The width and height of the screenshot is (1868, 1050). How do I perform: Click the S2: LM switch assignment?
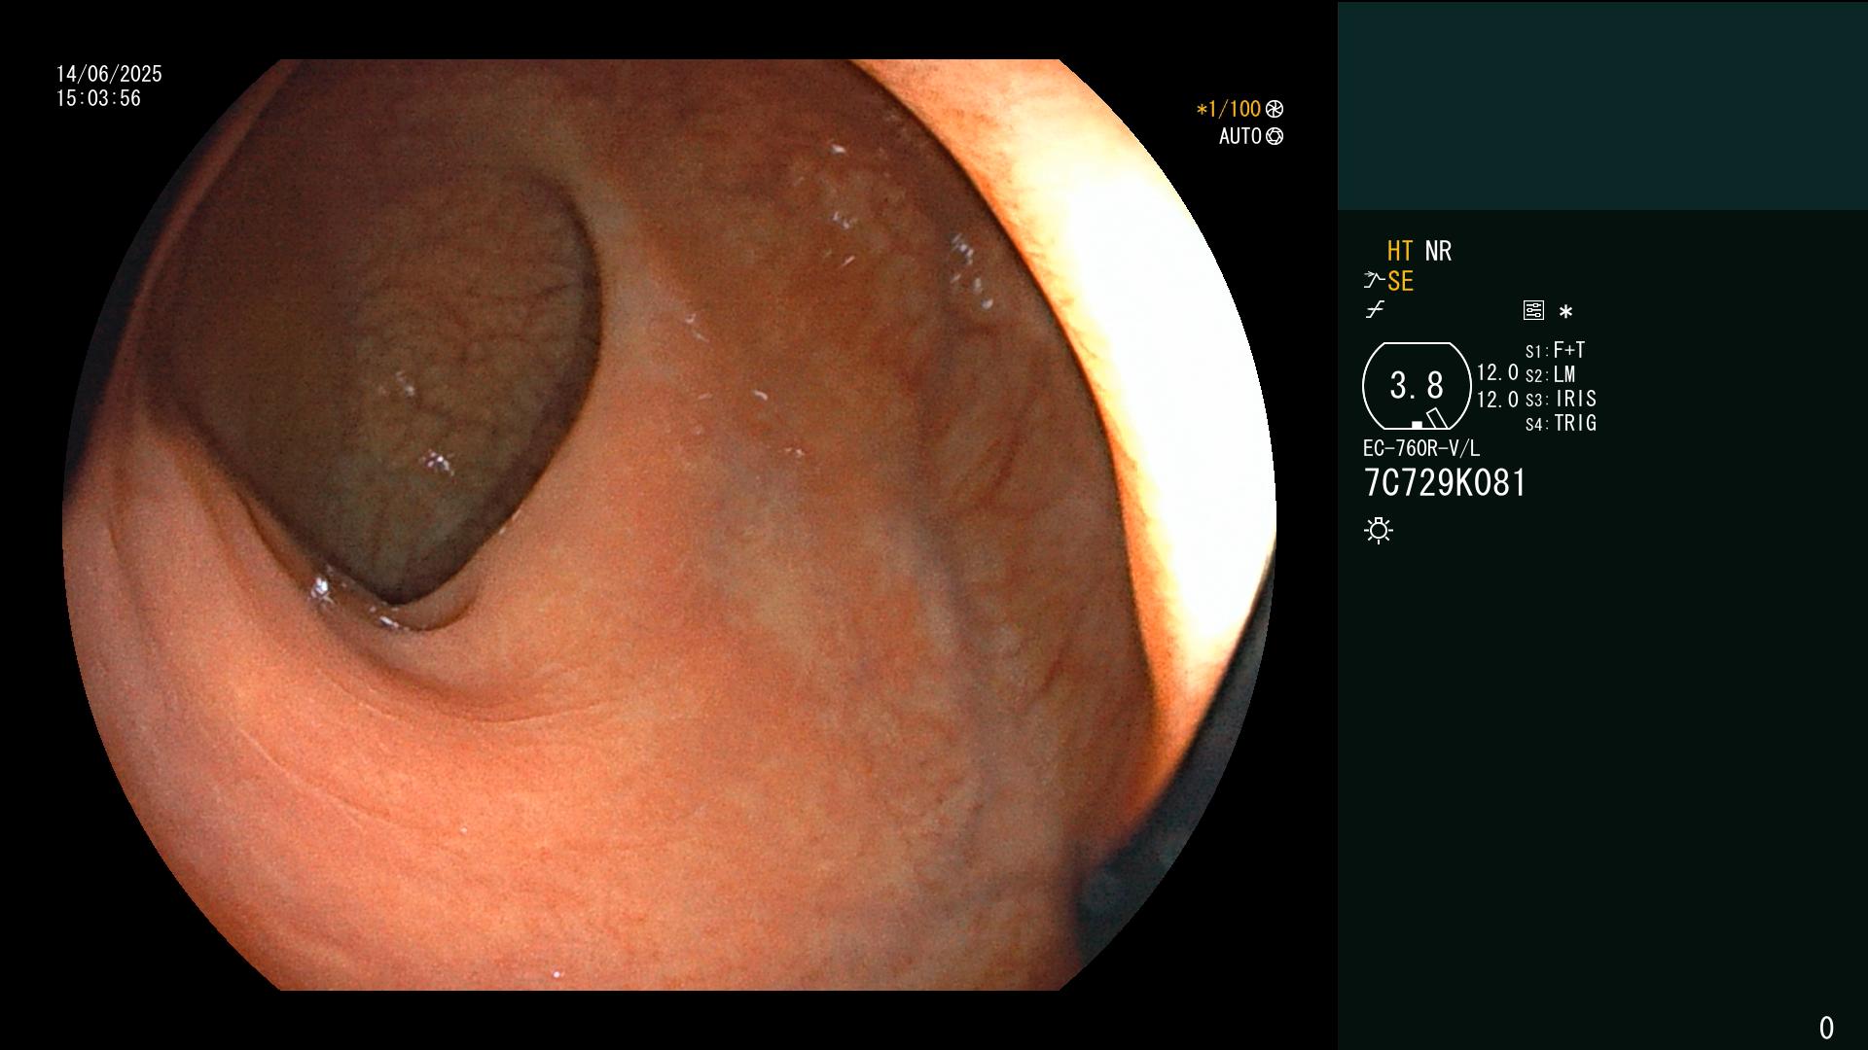click(1550, 374)
